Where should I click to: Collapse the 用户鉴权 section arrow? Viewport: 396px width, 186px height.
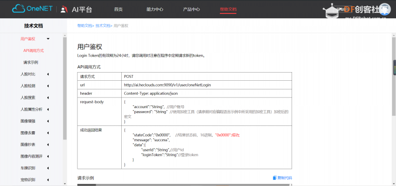(x=48, y=38)
